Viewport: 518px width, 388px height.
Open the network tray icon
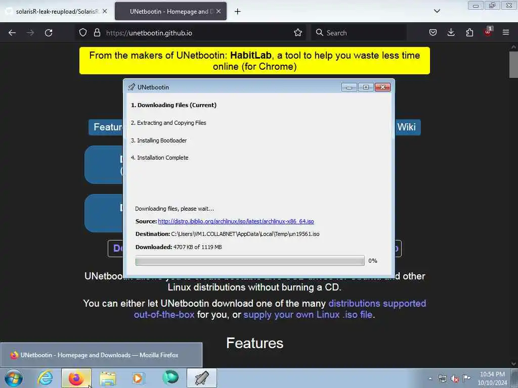[x=442, y=379]
